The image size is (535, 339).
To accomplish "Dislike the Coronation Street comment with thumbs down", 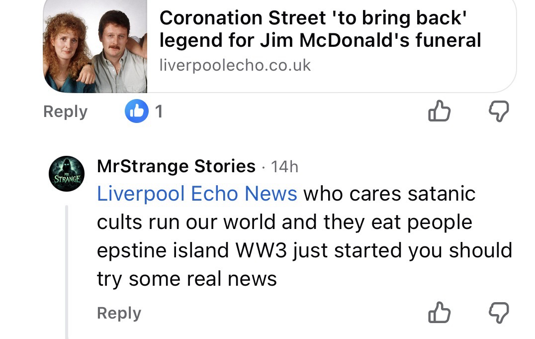I will pyautogui.click(x=496, y=112).
